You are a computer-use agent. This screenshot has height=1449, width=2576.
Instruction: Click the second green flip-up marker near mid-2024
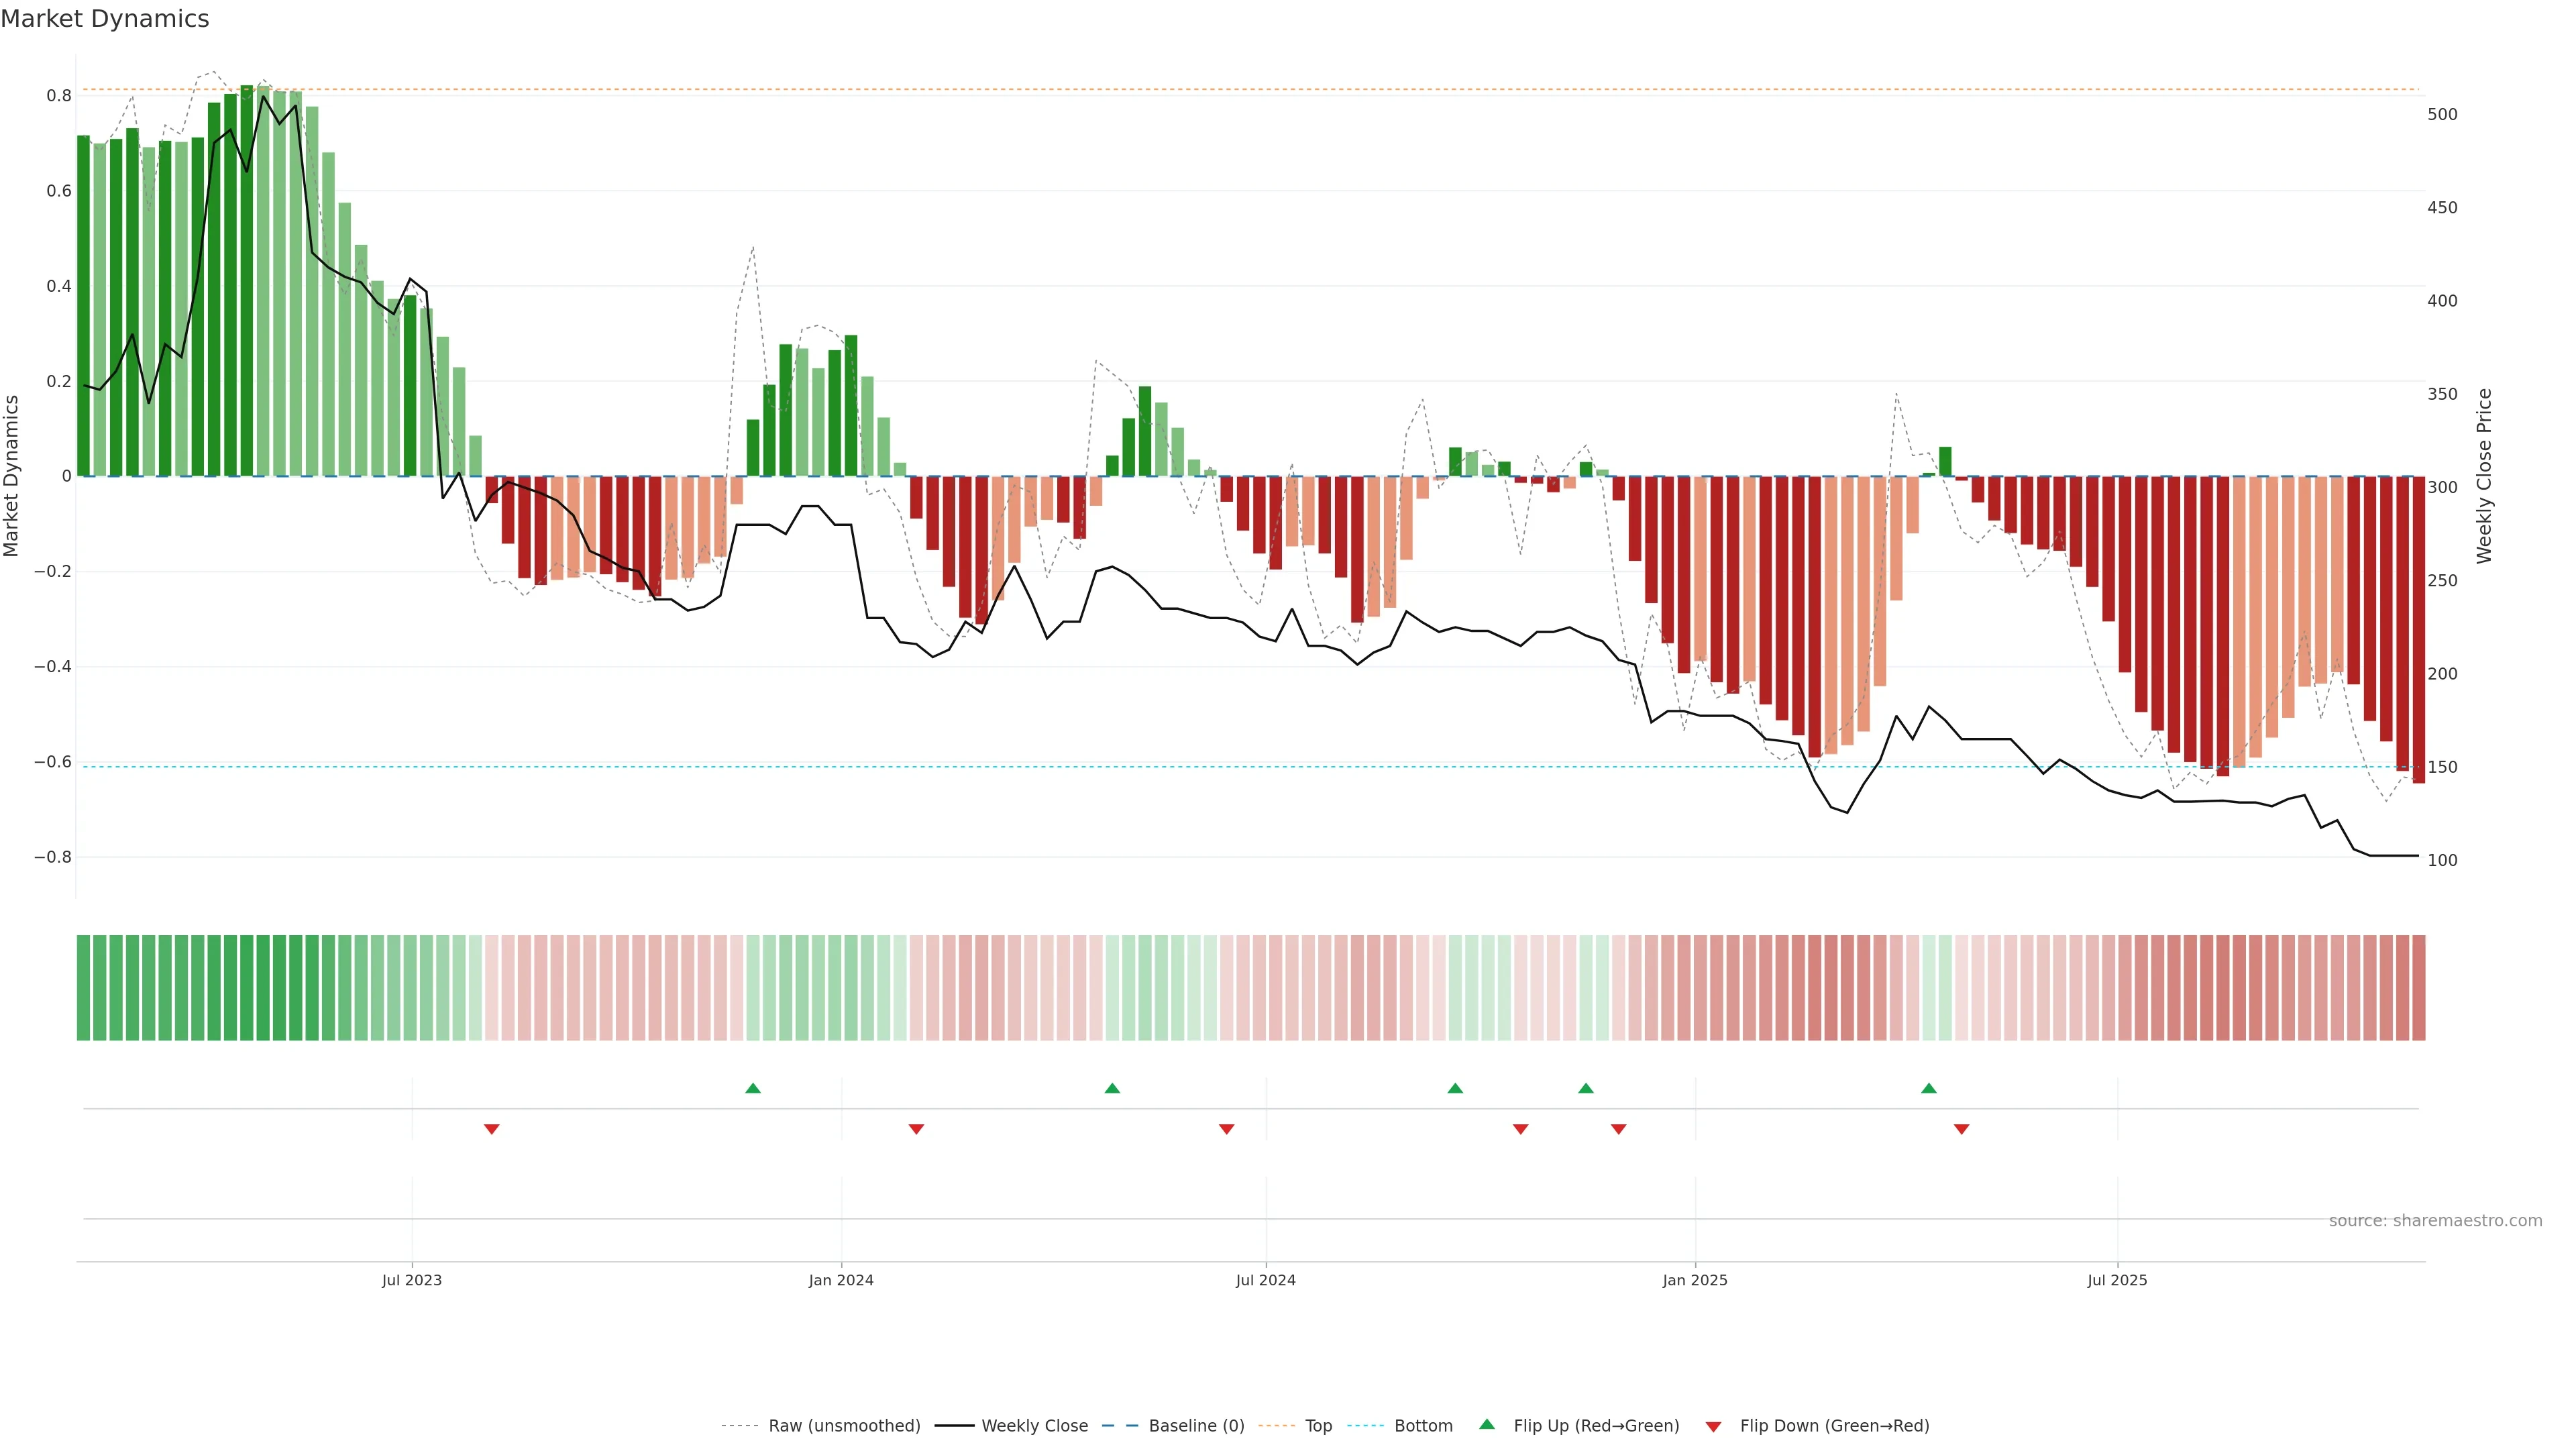coord(1112,1088)
